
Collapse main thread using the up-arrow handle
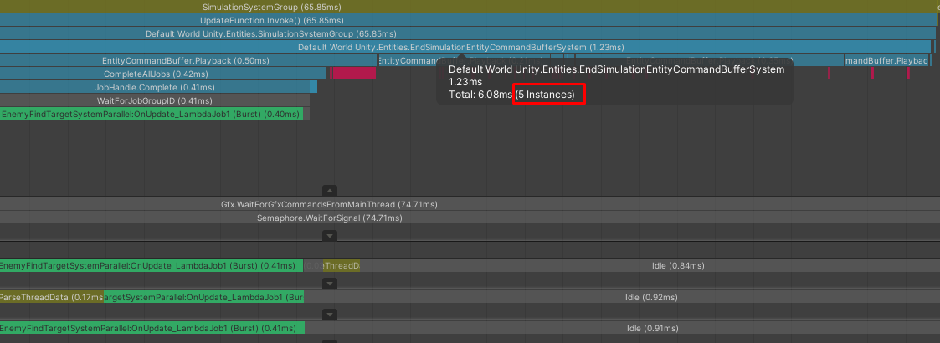coord(330,191)
